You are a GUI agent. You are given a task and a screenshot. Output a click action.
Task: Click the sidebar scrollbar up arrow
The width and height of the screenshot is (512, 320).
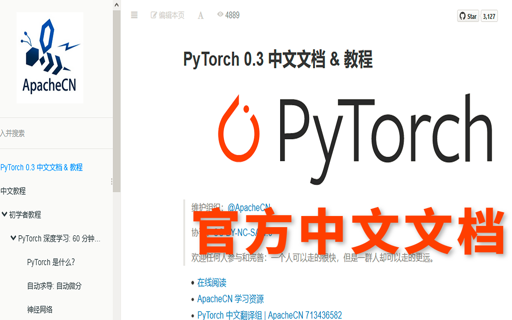point(117,5)
